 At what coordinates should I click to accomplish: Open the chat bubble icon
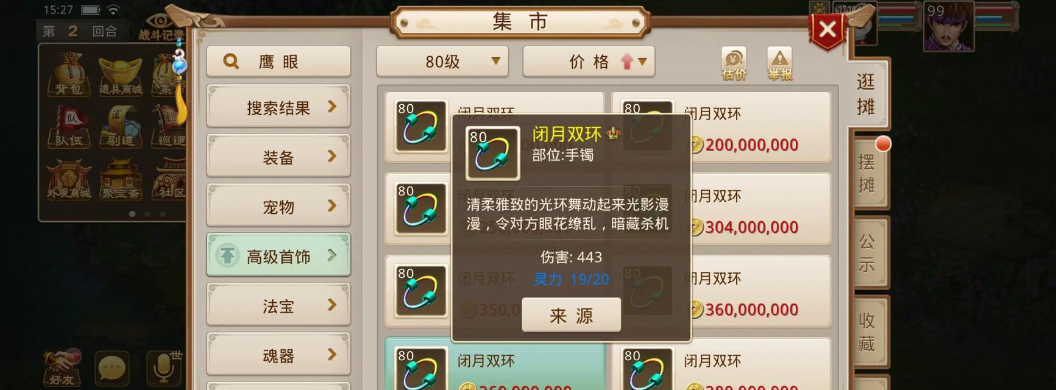pos(112,368)
